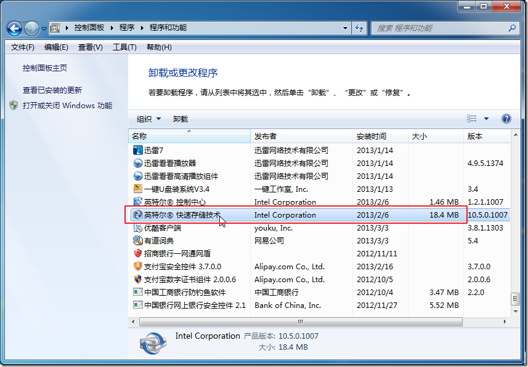Click horizontal scrollbar right arrow
Viewport: 528px width, 367px height.
pos(505,322)
